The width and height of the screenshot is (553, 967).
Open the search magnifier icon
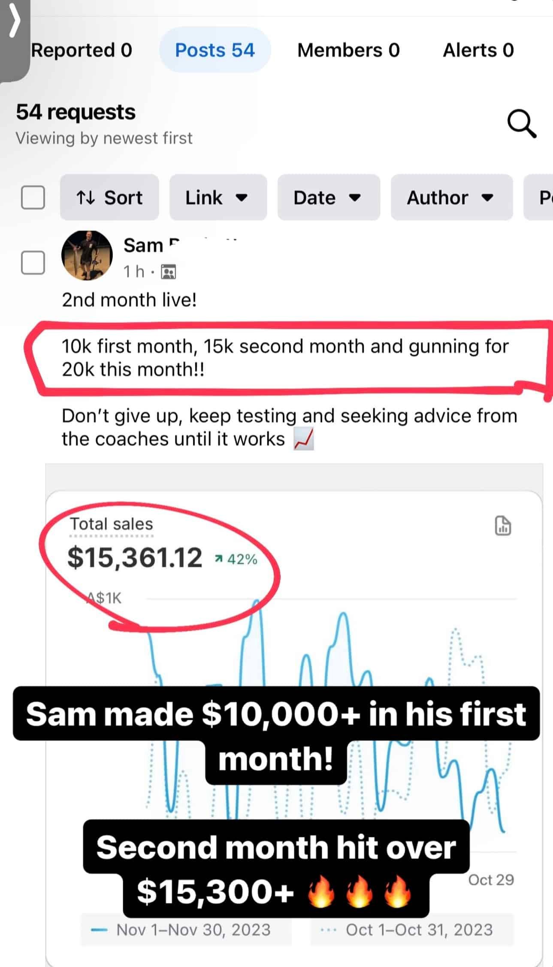[x=521, y=124]
